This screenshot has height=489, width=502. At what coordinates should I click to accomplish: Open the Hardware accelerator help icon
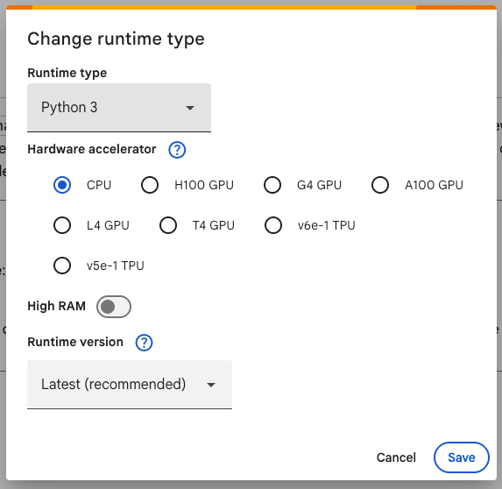click(x=177, y=150)
